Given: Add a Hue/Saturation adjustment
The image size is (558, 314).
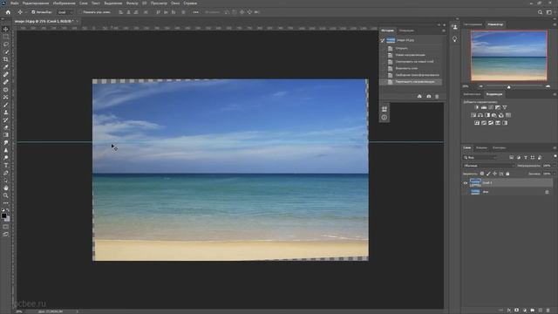Looking at the screenshot, I should point(473,115).
